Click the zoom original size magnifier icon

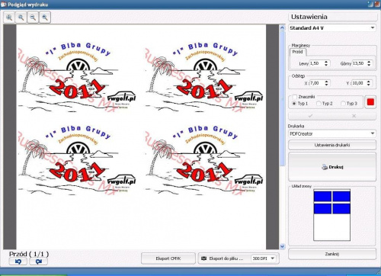[21, 18]
